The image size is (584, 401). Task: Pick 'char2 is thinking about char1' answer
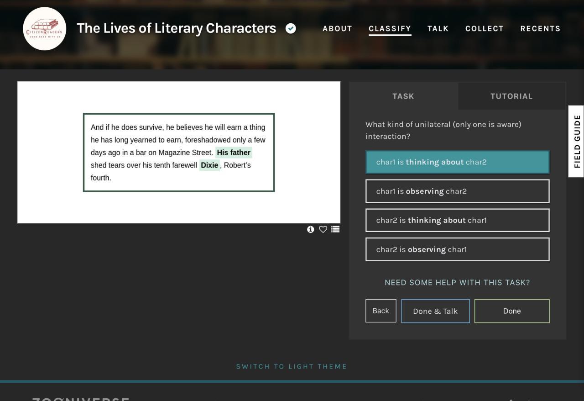(x=458, y=220)
